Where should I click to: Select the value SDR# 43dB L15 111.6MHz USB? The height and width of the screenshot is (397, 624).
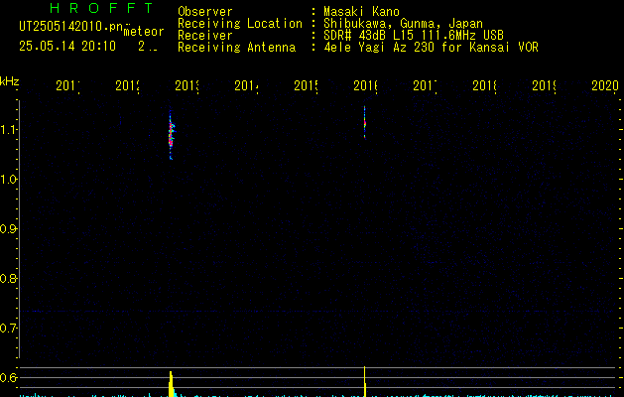click(414, 36)
